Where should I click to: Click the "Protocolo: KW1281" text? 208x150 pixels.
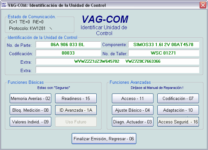[27, 28]
